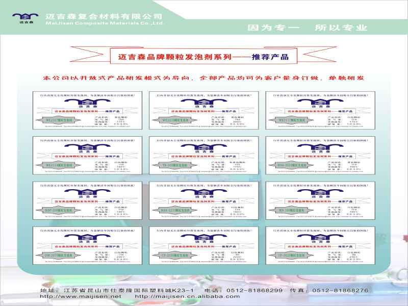Click the slogan 因为专一 所以专业

coord(308,28)
